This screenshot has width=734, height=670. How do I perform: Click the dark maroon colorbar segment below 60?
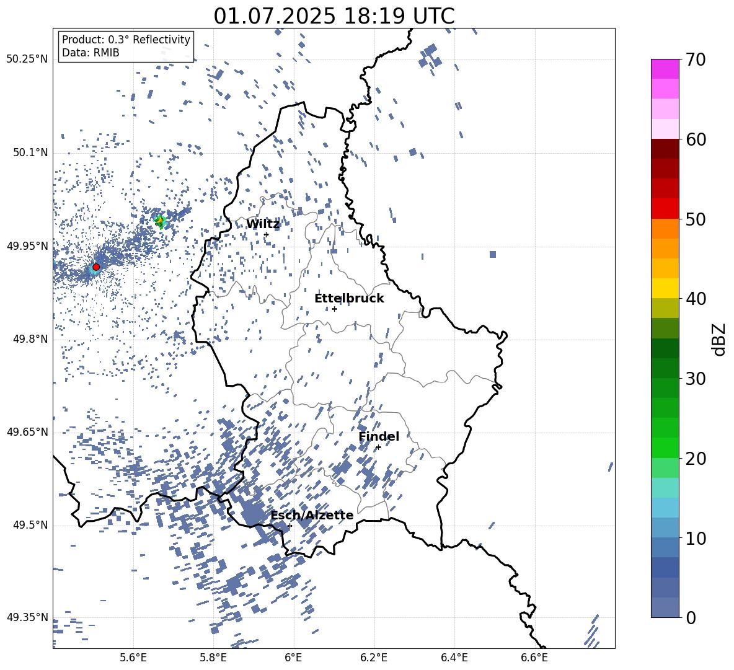665,149
